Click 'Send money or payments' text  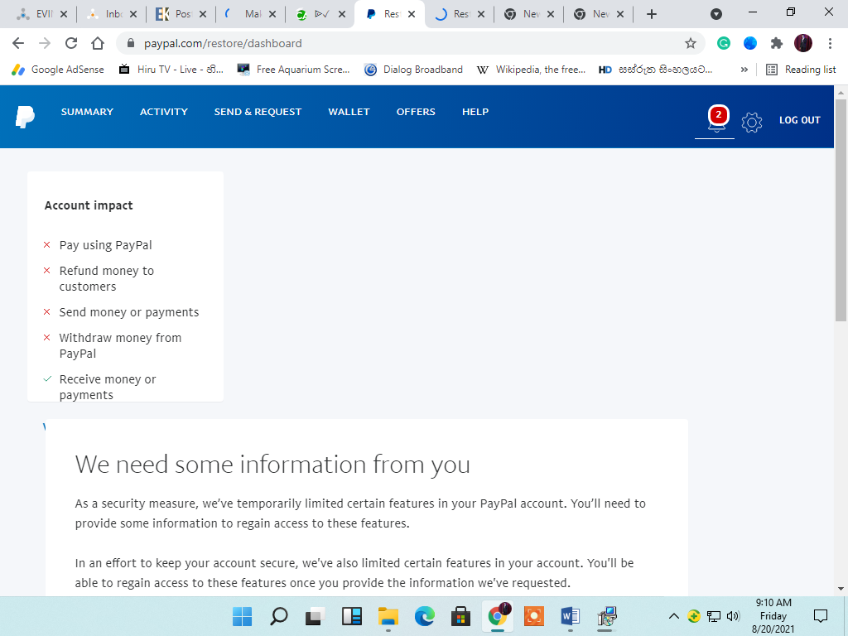click(128, 312)
